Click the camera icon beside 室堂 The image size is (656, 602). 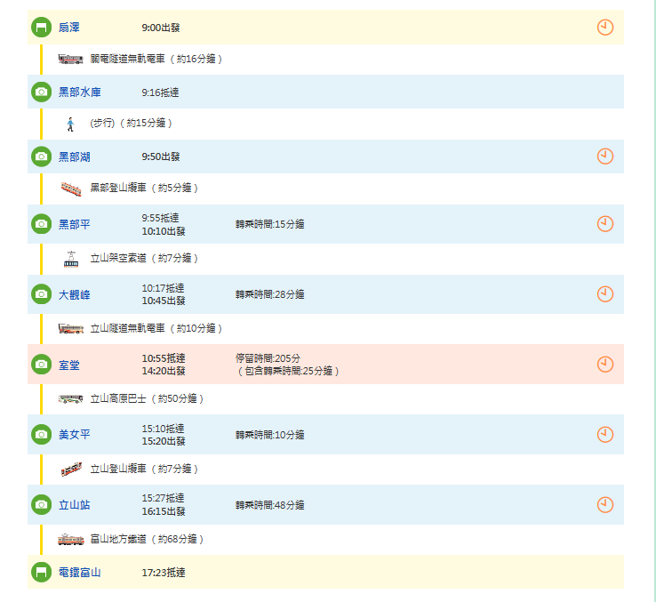(x=41, y=364)
